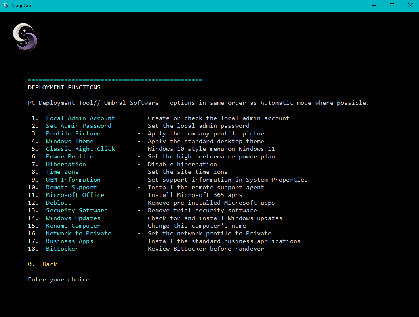Click the StageOne title text

pyautogui.click(x=22, y=6)
